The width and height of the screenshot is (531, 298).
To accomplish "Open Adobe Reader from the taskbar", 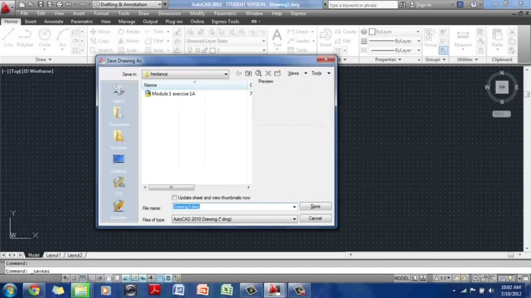I will point(155,290).
